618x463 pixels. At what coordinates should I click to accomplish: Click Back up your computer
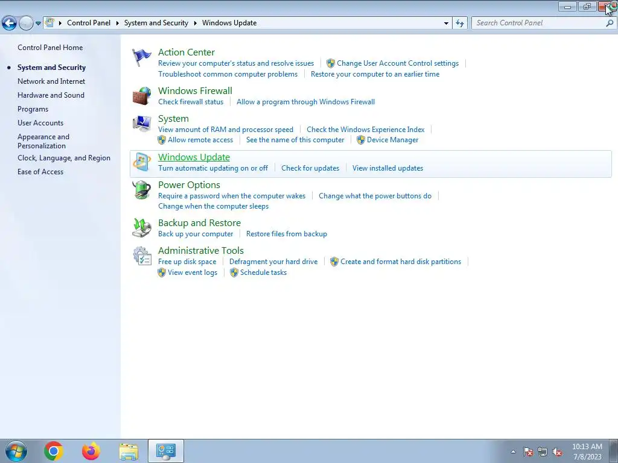196,234
